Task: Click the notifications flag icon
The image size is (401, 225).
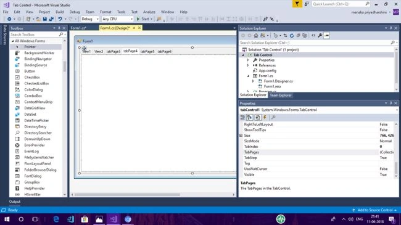Action: tap(297, 4)
